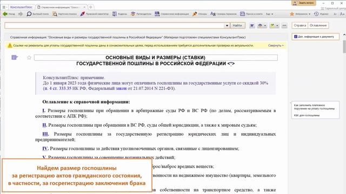Image resolution: width=346 pixels, height=194 pixels.
Task: Open Доп. информация к документу
Action: (x=316, y=37)
